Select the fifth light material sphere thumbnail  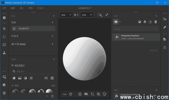pos(49,91)
